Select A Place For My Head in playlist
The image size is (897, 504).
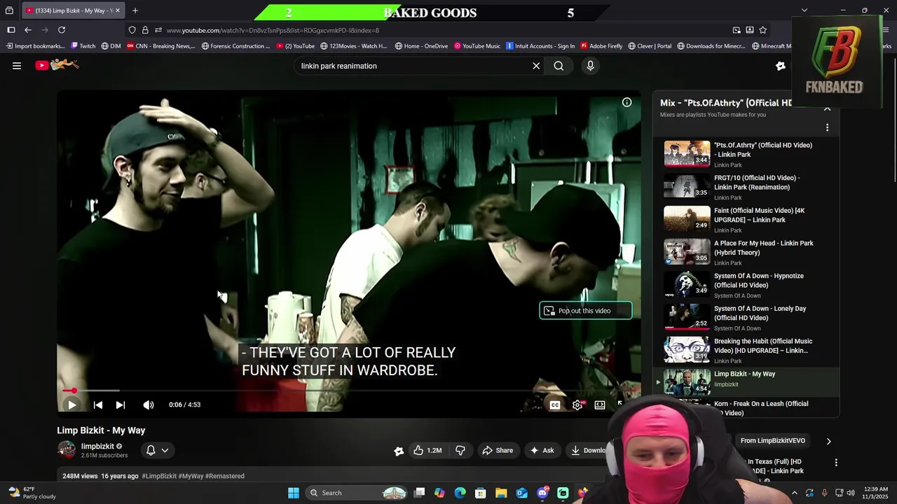coord(746,252)
